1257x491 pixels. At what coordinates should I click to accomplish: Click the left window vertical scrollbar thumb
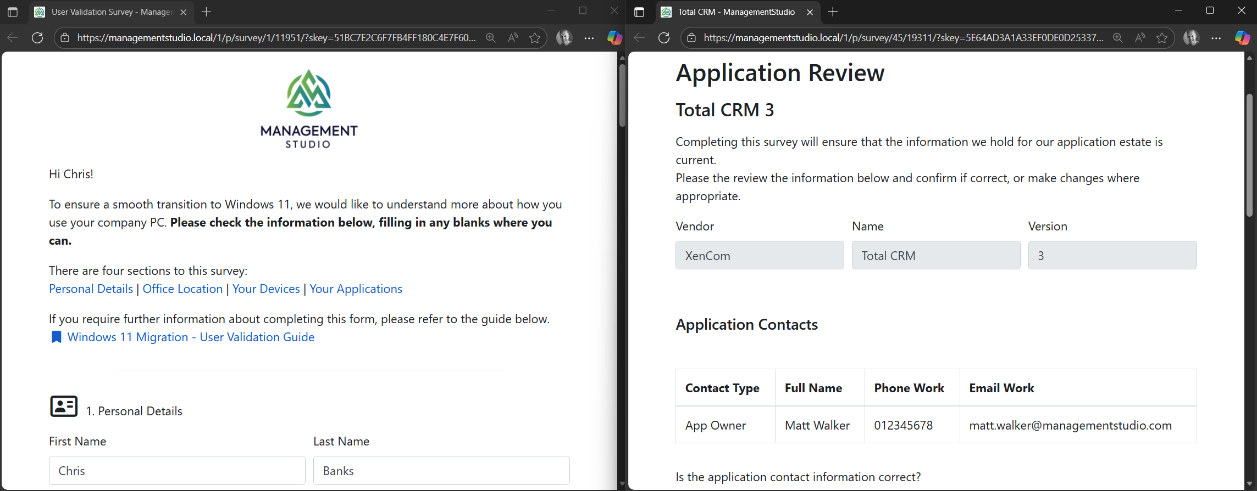tap(622, 96)
